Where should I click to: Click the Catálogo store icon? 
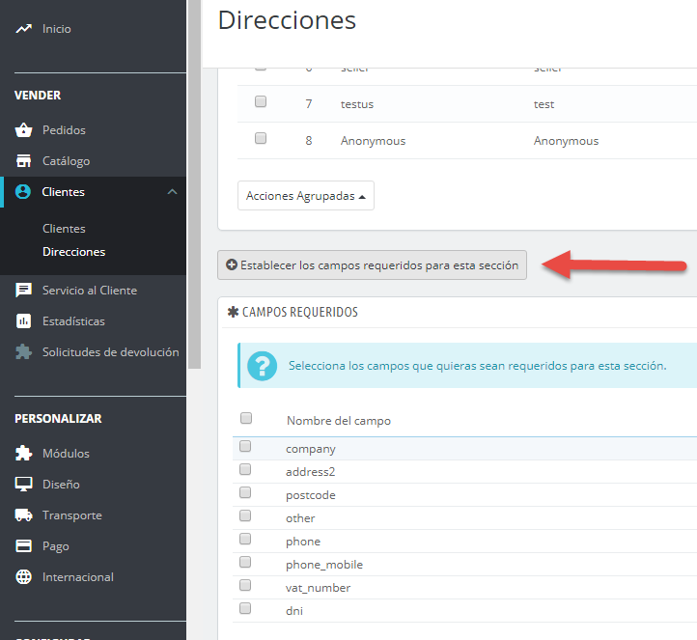pos(23,161)
